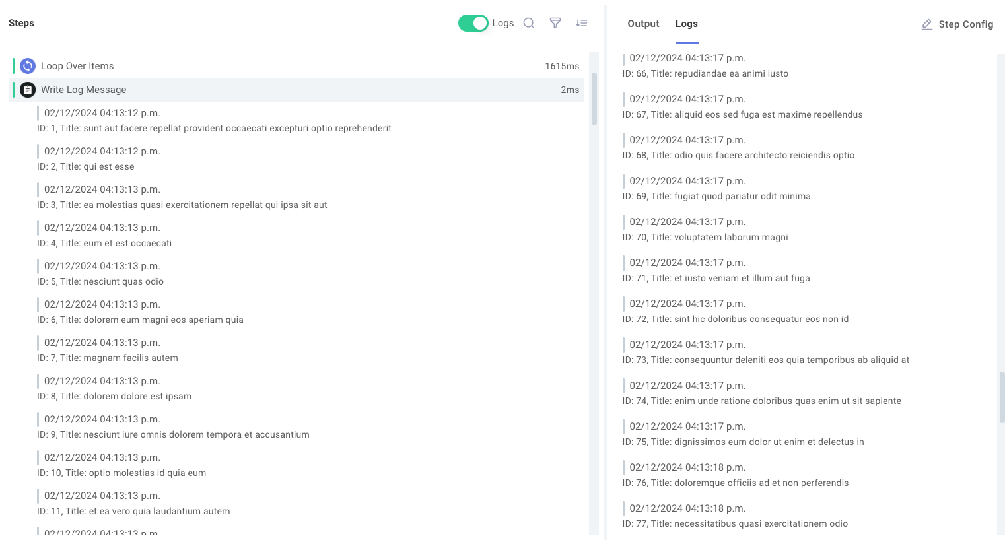This screenshot has height=540, width=1005.
Task: Toggle the Logs switch off
Action: click(473, 23)
